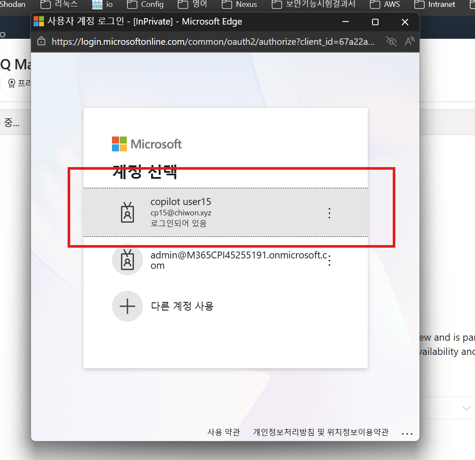Select the copilot user15 account
This screenshot has width=475, height=460.
point(225,212)
